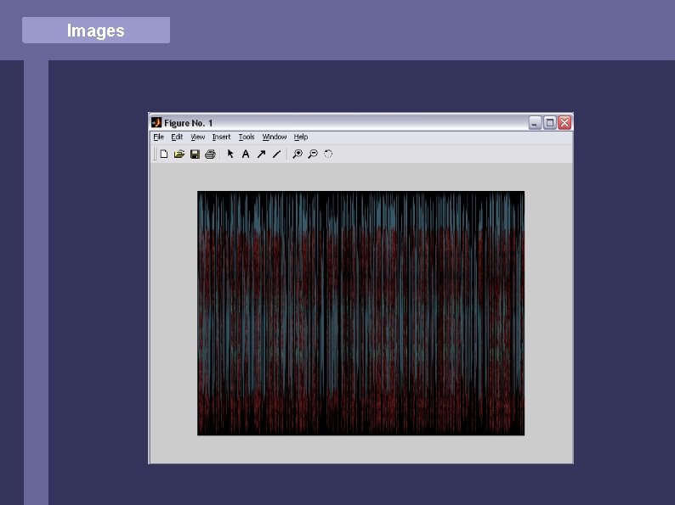
Task: Enable the Zoom Out magnifier tool
Action: click(x=313, y=154)
